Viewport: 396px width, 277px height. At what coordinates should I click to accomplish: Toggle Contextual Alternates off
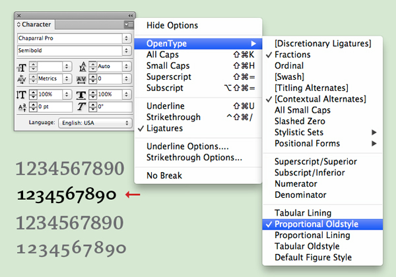click(320, 99)
